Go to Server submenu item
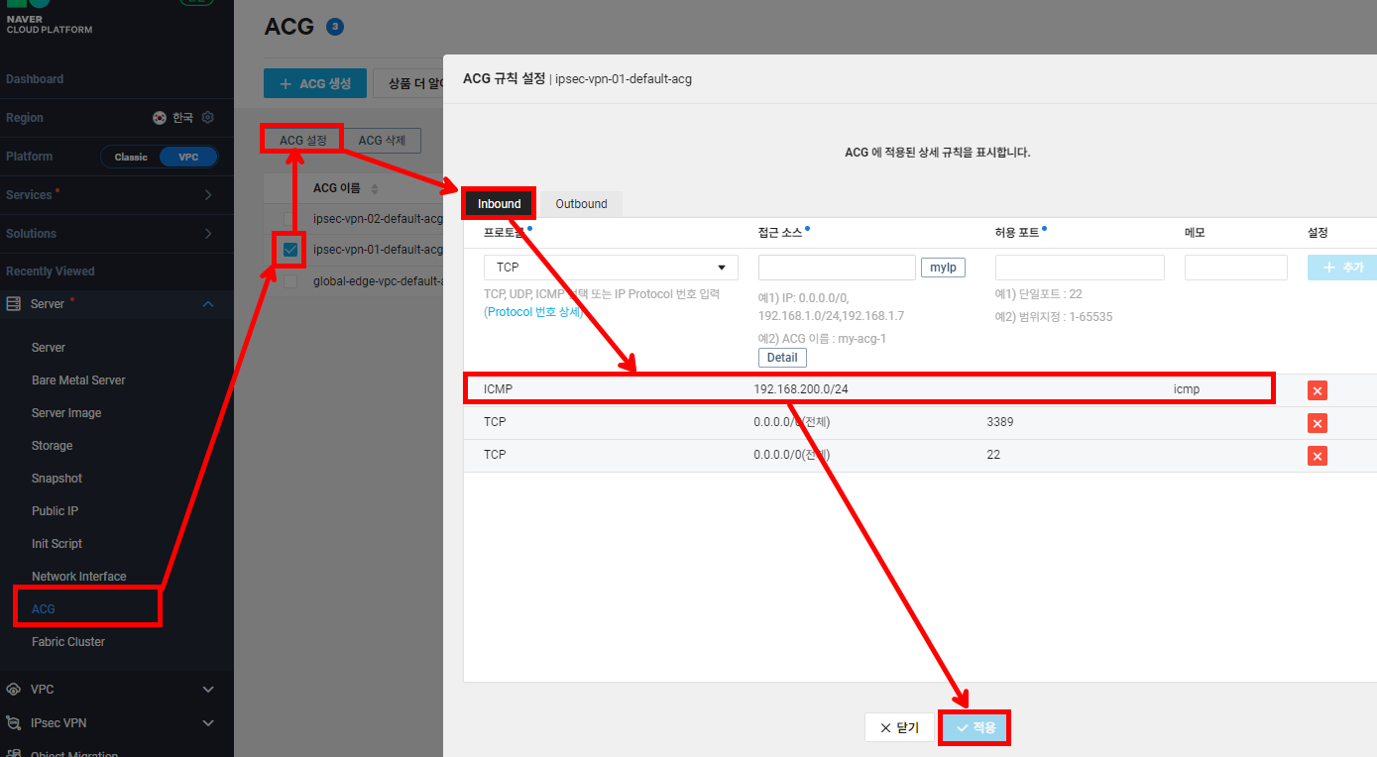Screen dimensions: 1377x757 49,348
